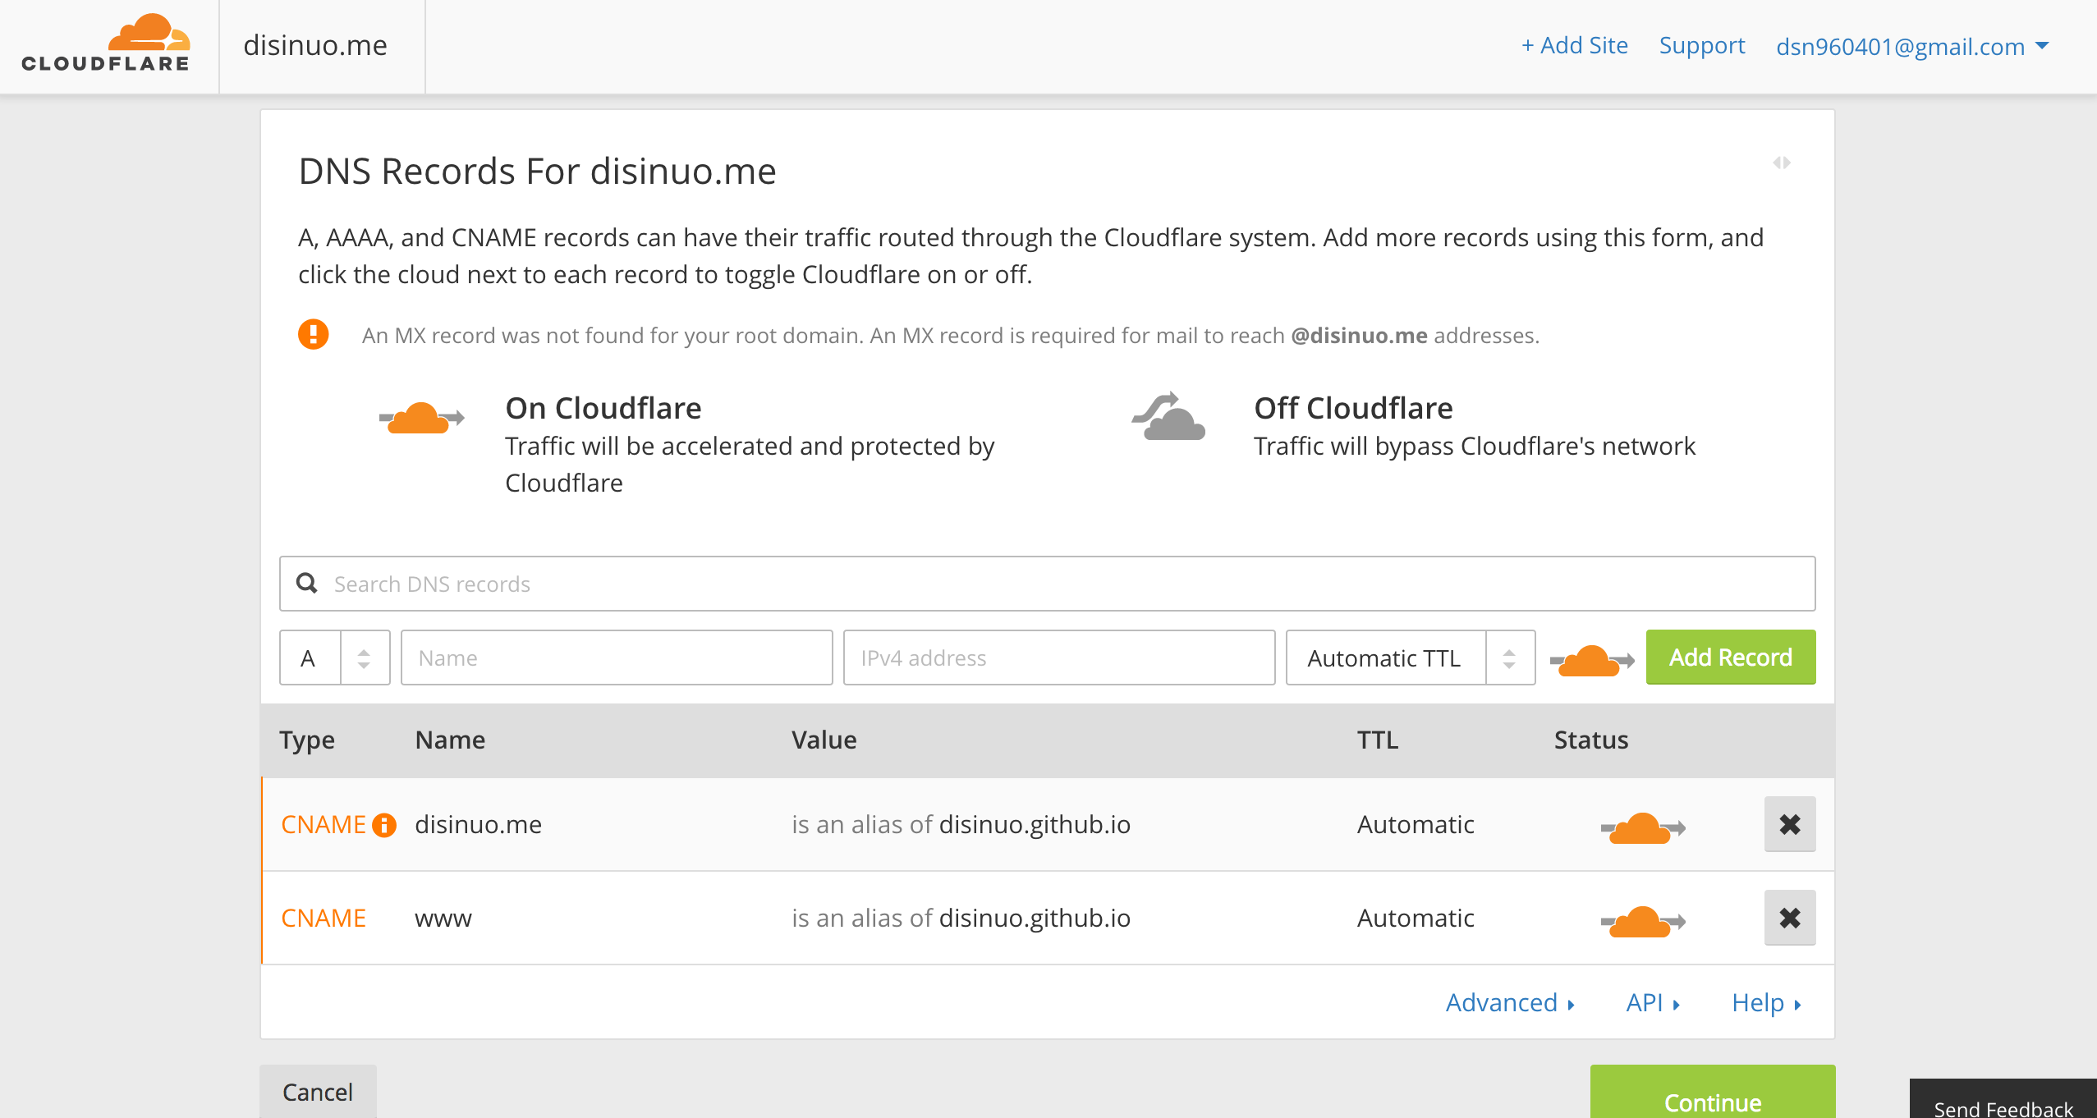Click the orange On Cloudflare legend cloud
The image size is (2097, 1118).
(421, 418)
